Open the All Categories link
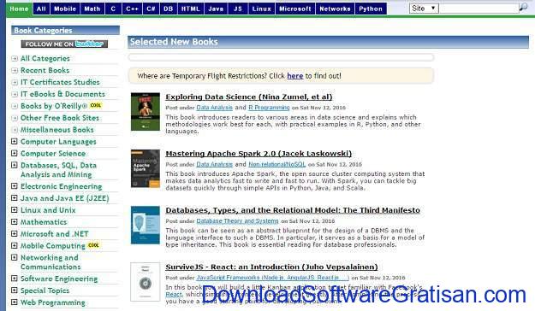 click(45, 59)
